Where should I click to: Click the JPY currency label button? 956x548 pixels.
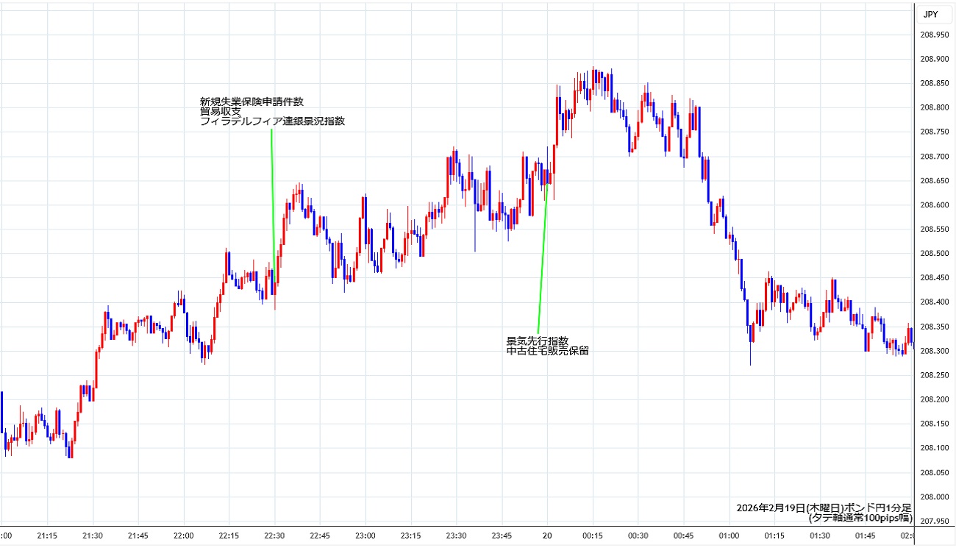(930, 14)
